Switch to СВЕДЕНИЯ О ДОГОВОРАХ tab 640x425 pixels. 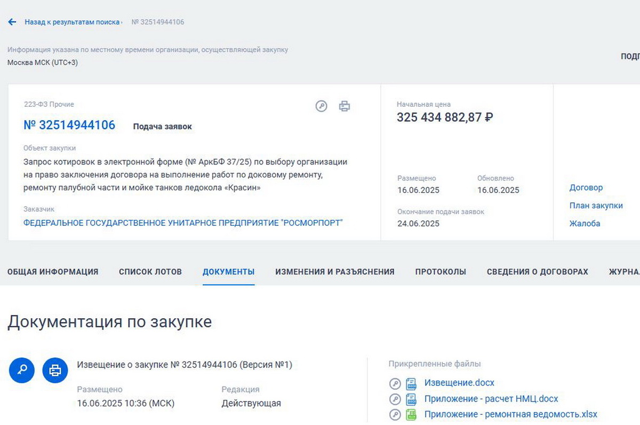[x=537, y=272]
